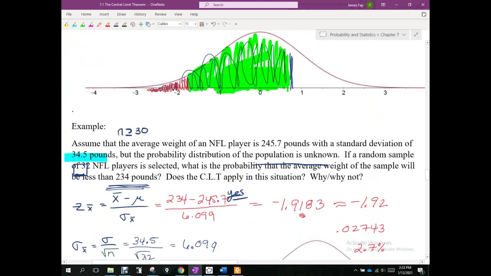This screenshot has height=276, width=491.
Task: Click the vertical scrollbar down arrow
Action: click(x=427, y=257)
